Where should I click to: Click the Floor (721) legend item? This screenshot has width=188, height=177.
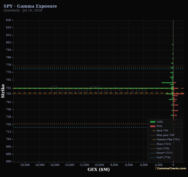coord(161,144)
